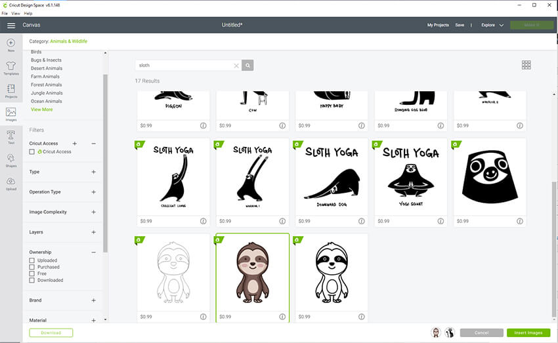The image size is (558, 343).
Task: Select the Text tool
Action: tap(11, 137)
